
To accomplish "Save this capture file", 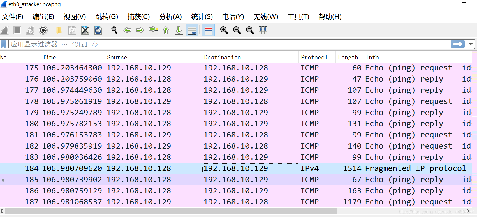I will pyautogui.click(x=72, y=30).
